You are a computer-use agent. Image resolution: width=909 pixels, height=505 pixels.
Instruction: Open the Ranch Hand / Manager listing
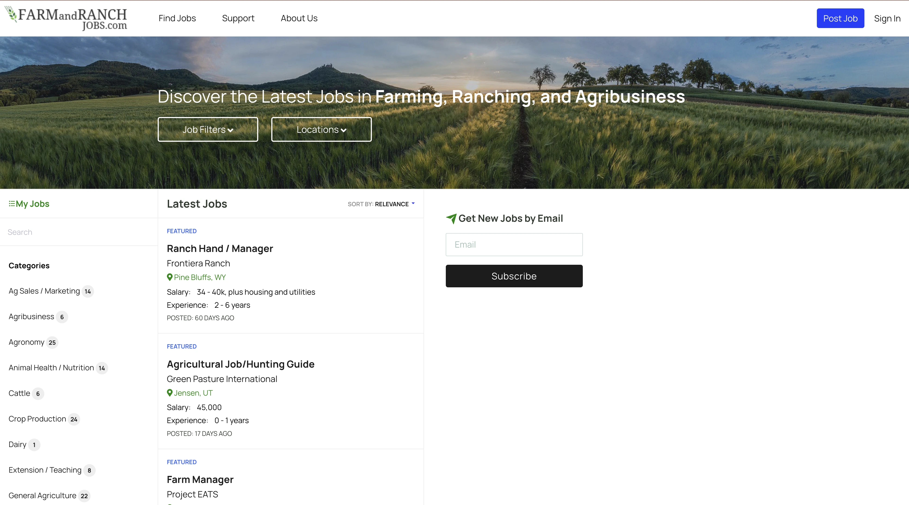220,249
